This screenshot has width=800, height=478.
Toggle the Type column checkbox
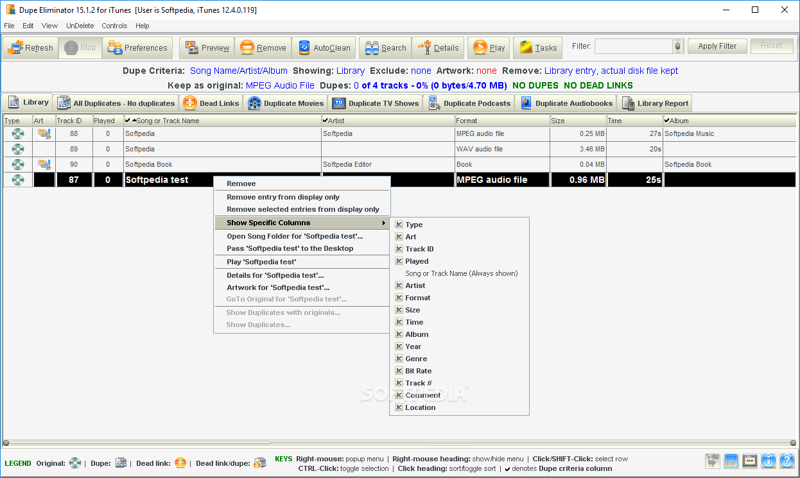399,225
